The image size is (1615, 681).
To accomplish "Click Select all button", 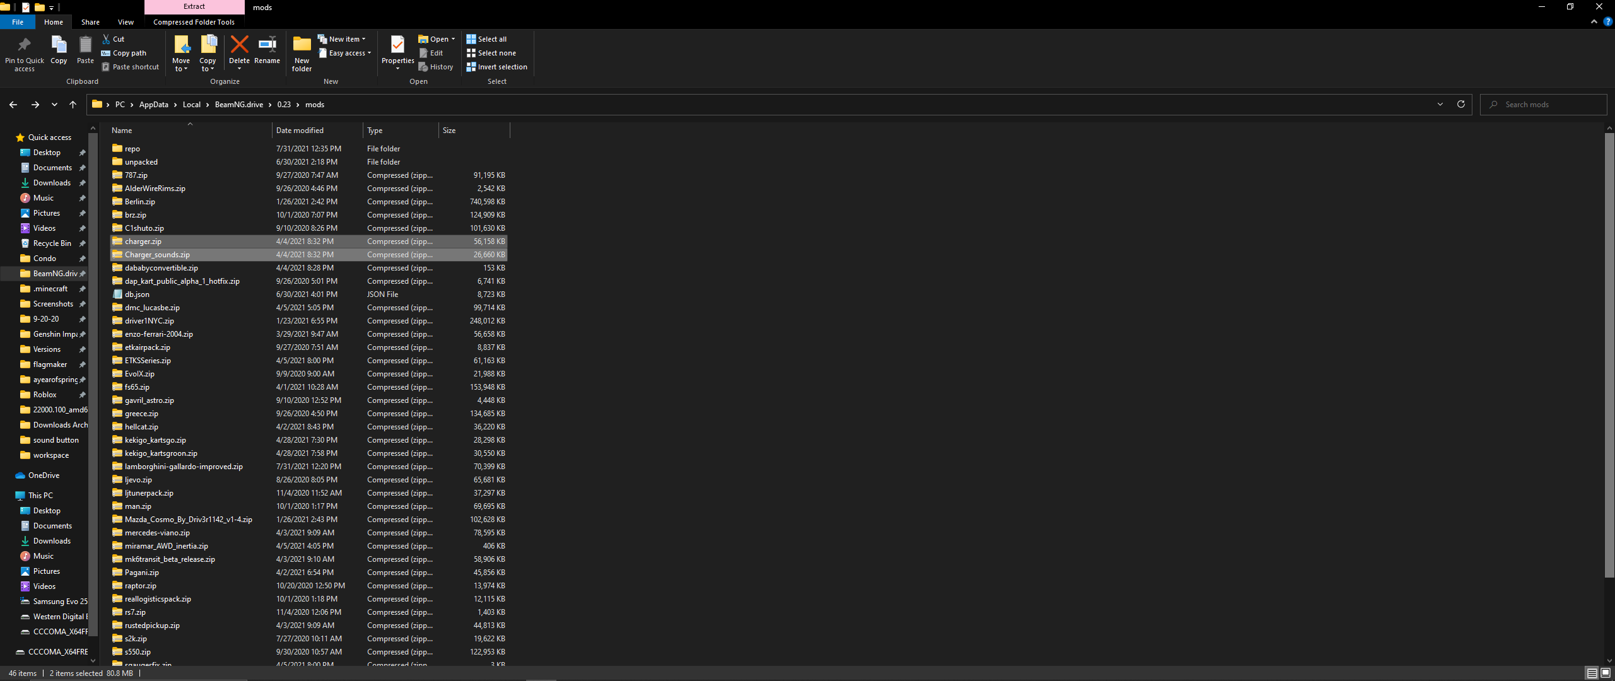I will tap(486, 39).
